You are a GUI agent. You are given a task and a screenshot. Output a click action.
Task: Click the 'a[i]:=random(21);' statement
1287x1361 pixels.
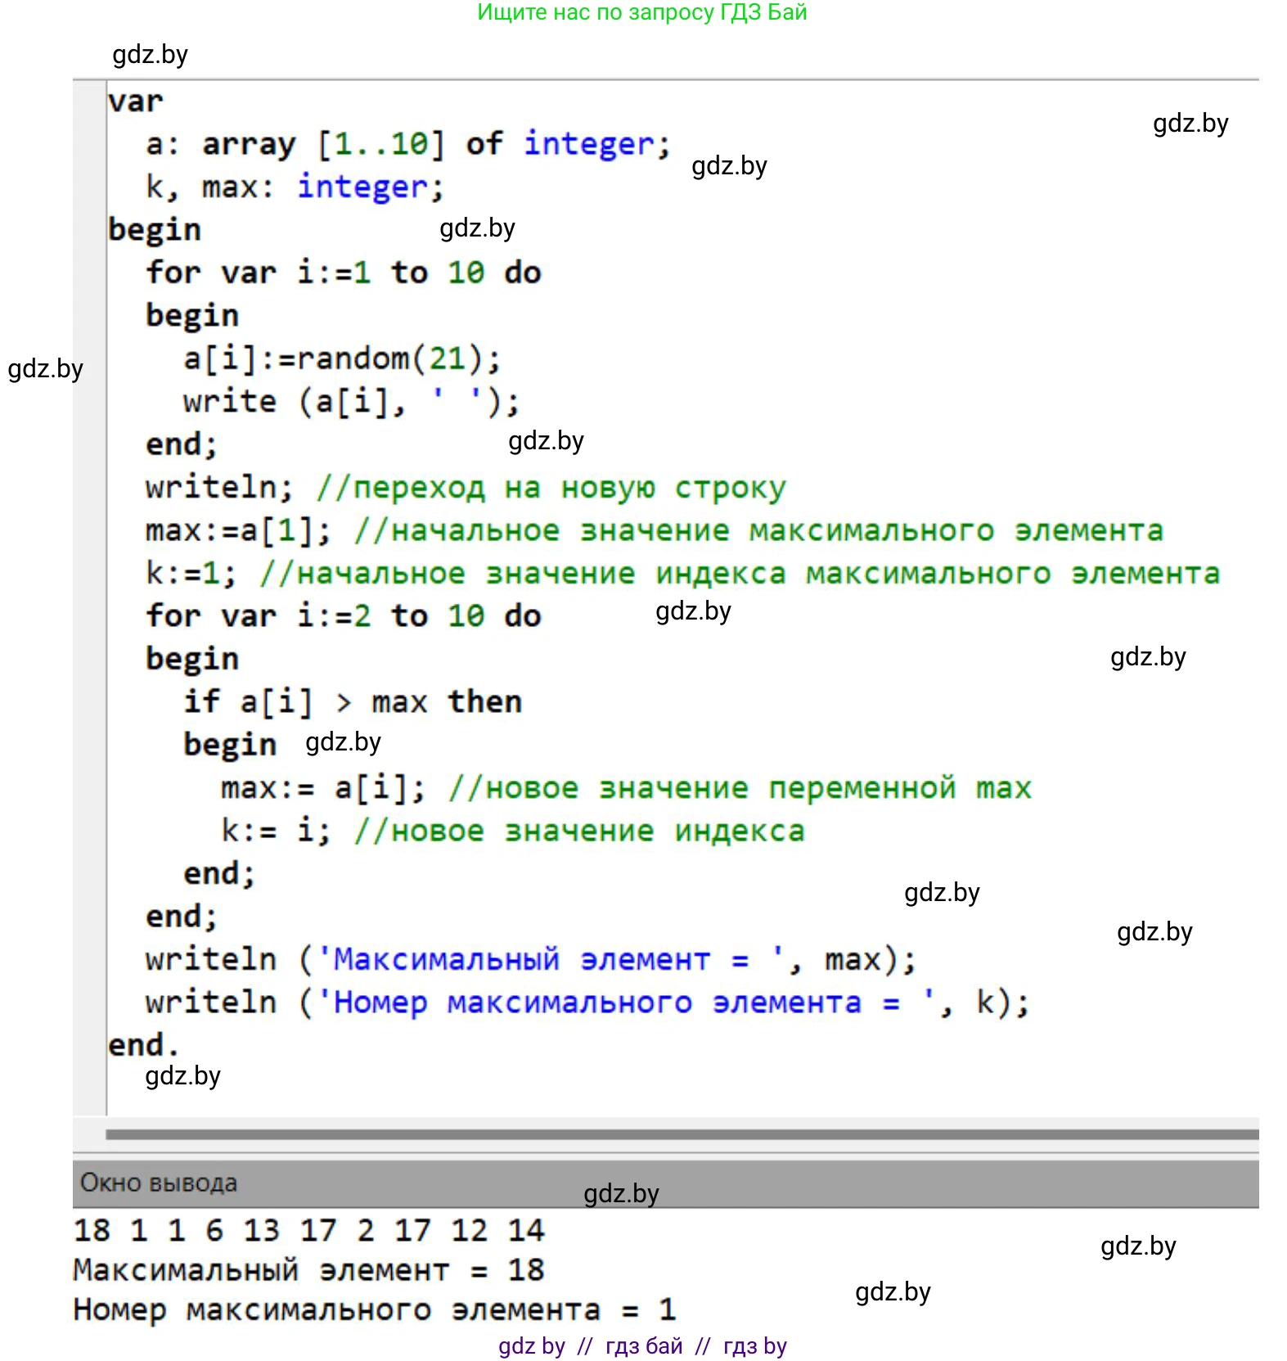pyautogui.click(x=342, y=358)
